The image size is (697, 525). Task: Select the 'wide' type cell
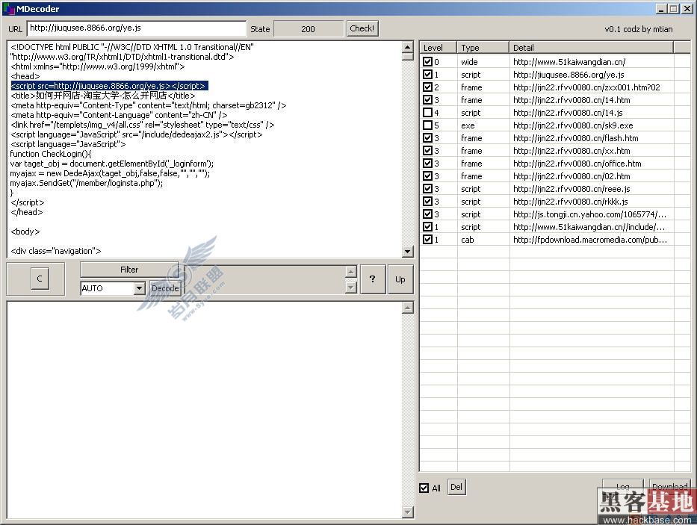(x=469, y=62)
